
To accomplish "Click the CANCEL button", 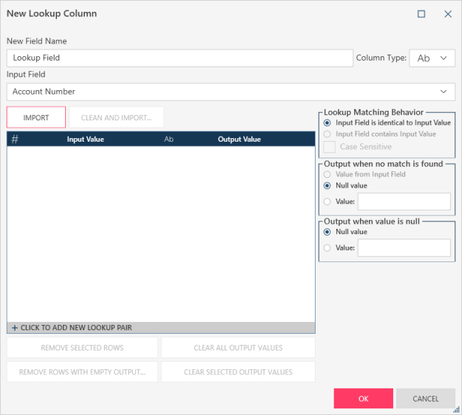I will click(x=426, y=399).
